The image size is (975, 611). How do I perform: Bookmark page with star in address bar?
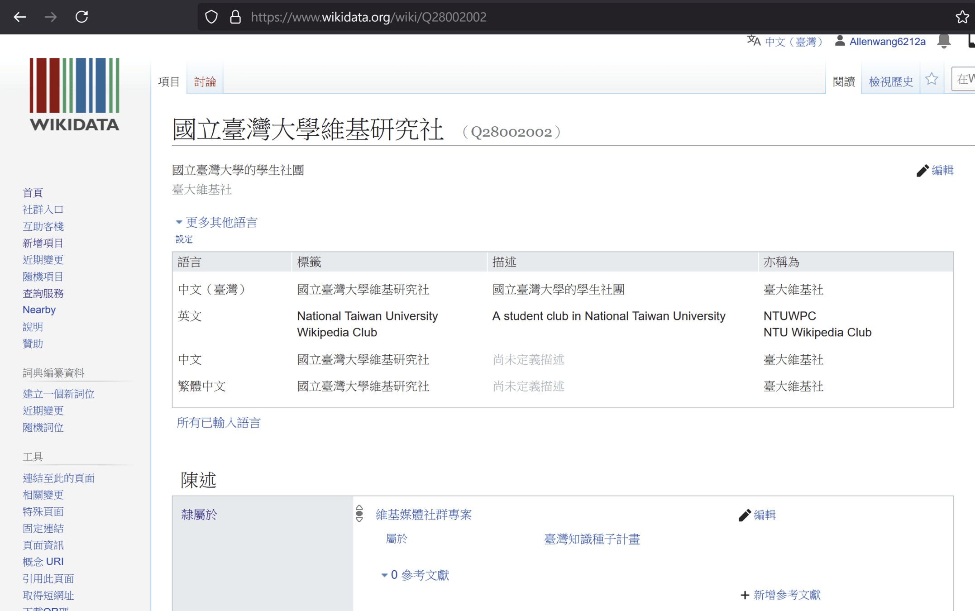click(962, 17)
